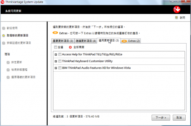Screen dimensions: 191x126
Task: Open 排定更新 under 進階
Action: click(x=17, y=62)
